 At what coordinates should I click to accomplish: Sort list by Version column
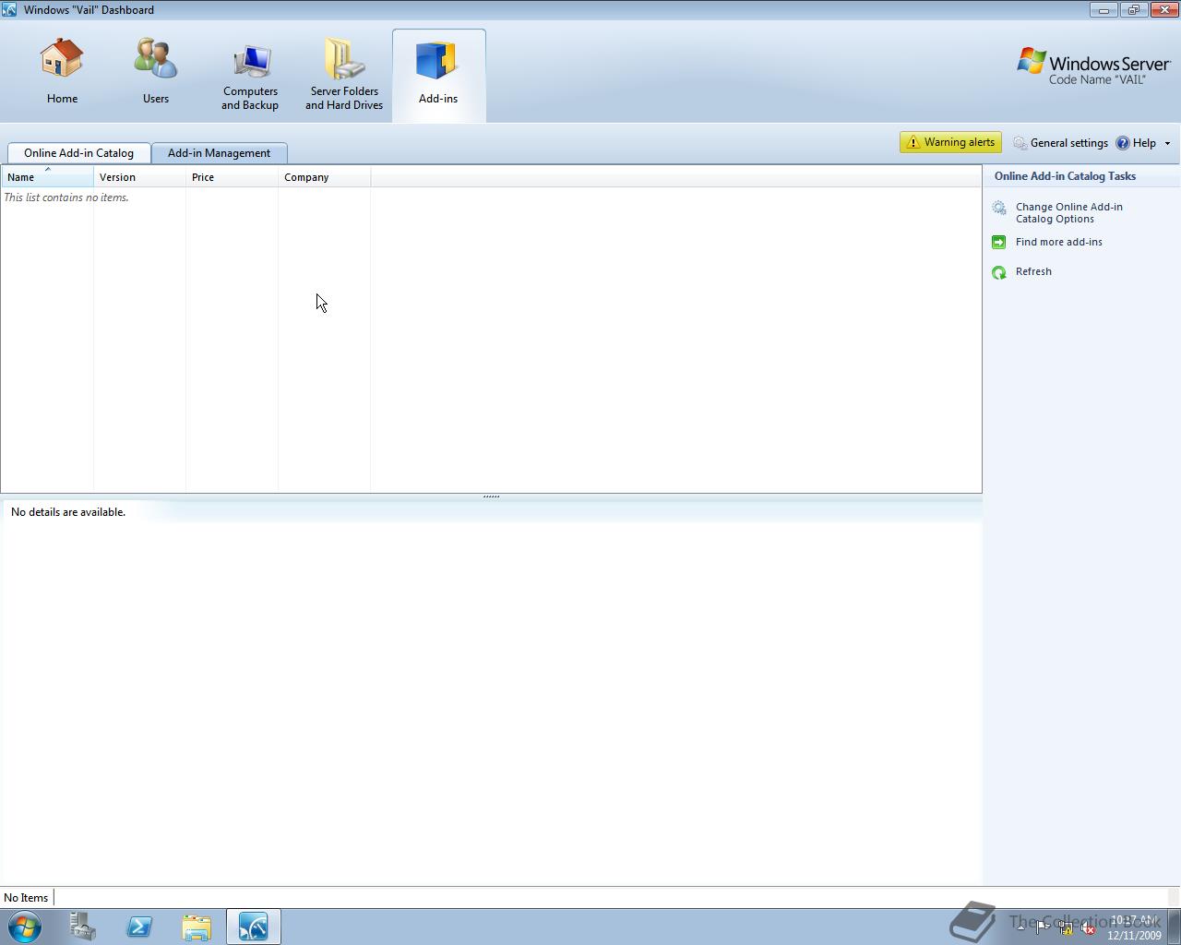pyautogui.click(x=139, y=177)
